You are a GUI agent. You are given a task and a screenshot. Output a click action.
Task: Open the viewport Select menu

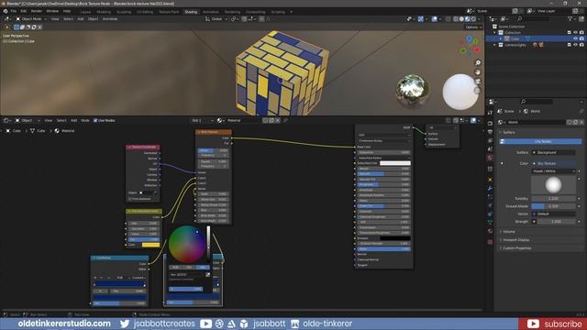[68, 18]
